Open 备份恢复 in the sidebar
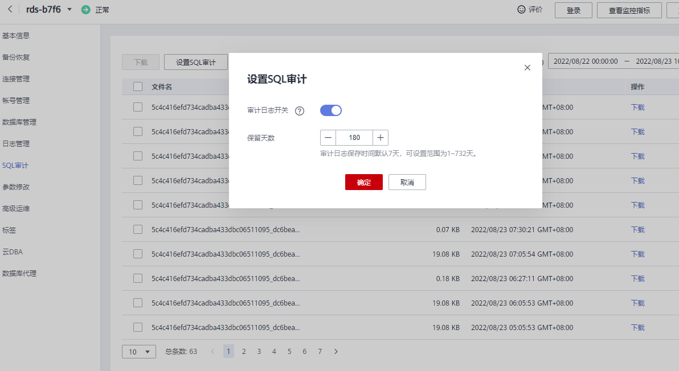The image size is (679, 371). [x=16, y=57]
